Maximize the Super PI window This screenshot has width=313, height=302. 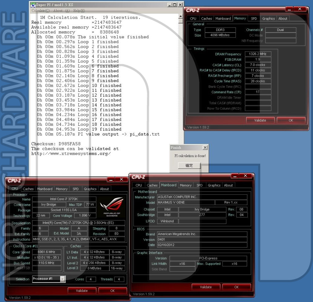click(x=175, y=5)
